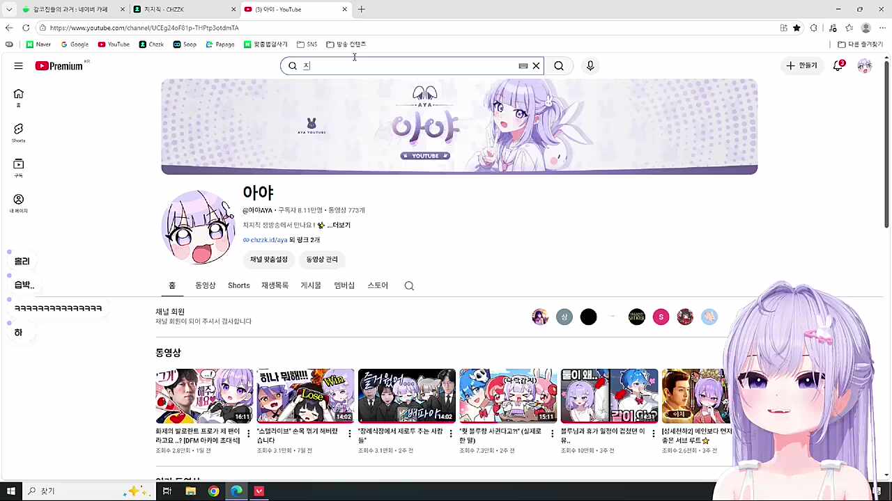Open options menu for '화제의 발로란트 프로' video
This screenshot has height=501, width=892.
tap(249, 434)
